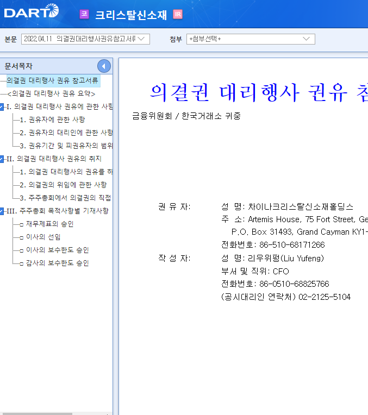Collapse the 문서목차 panel with arrow button
The width and height of the screenshot is (368, 415).
[104, 66]
